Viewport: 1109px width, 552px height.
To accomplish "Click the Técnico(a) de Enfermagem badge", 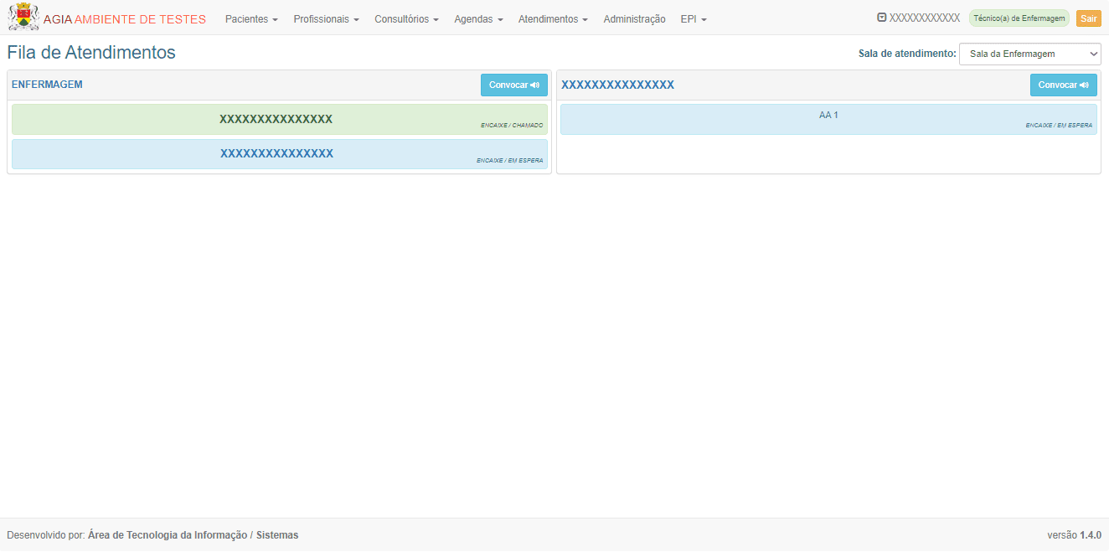I will (1019, 18).
